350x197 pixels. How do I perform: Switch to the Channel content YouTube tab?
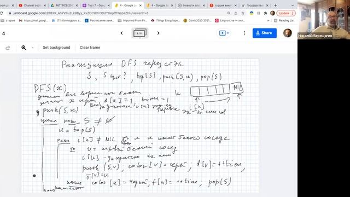tap(32, 5)
